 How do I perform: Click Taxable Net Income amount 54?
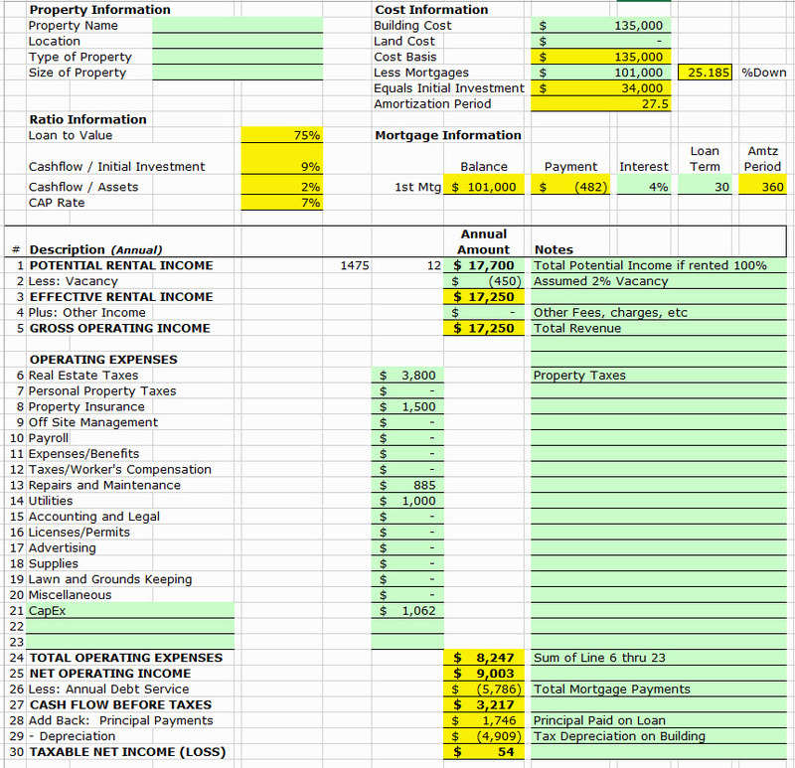(x=484, y=752)
